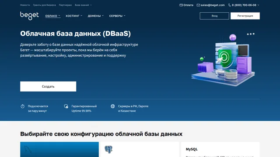Open the ХОСТИНГ dropdown menu

[x=74, y=16]
